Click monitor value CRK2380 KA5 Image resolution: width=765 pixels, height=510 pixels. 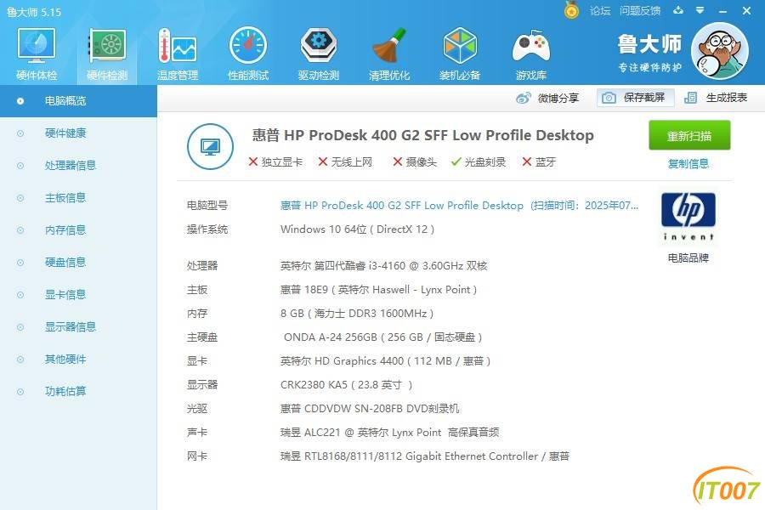coord(347,385)
